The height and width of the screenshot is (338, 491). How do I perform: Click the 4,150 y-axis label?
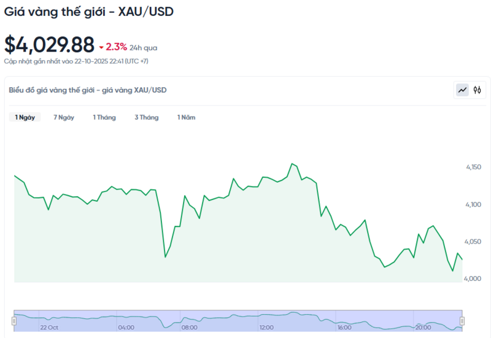pos(474,167)
